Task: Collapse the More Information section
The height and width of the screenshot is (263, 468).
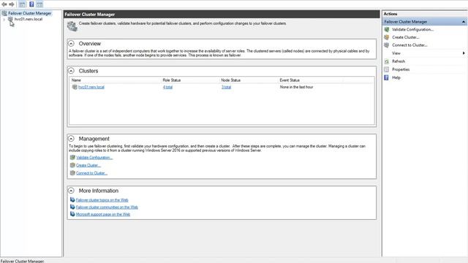Action: point(71,191)
